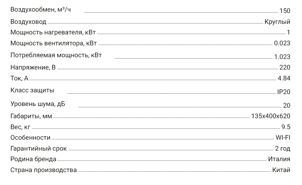The height and width of the screenshot is (185, 302).
Task: Click the "Воздухообмен, м³/ч" label
Action: [x=41, y=10]
